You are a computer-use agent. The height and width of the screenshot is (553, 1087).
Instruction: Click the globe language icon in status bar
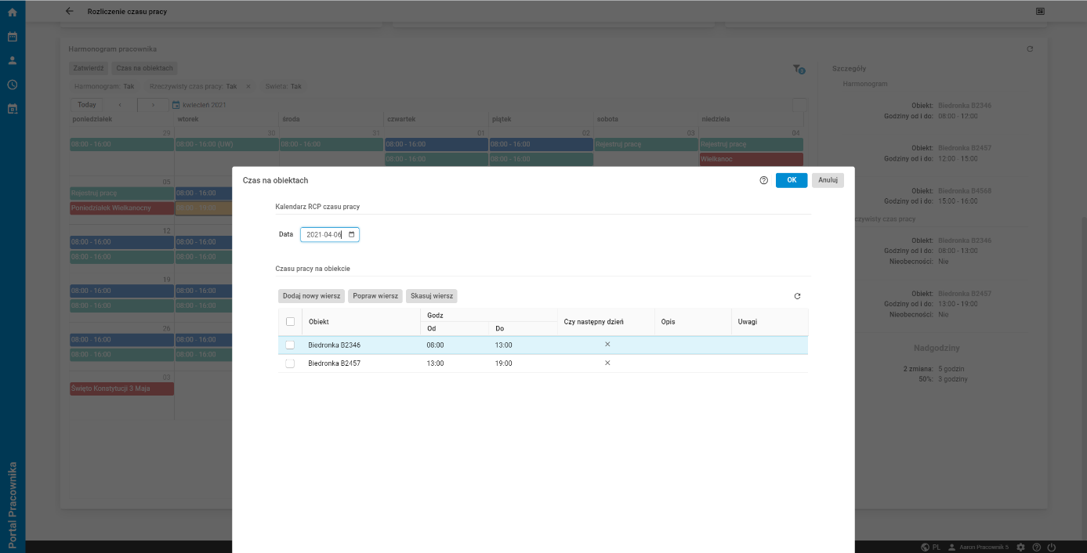(x=926, y=547)
